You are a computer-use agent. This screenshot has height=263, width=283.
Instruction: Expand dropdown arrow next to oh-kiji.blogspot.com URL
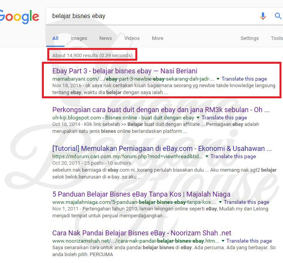tap(198, 117)
